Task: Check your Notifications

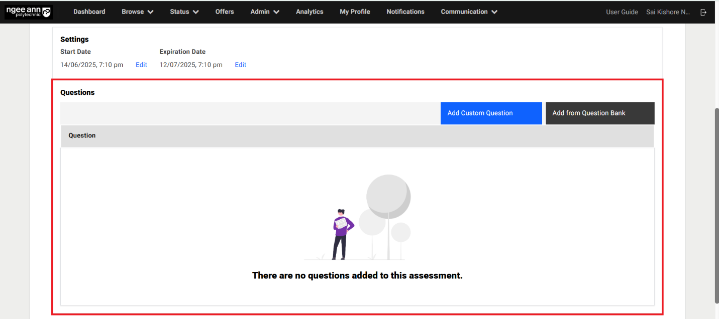Action: [405, 12]
